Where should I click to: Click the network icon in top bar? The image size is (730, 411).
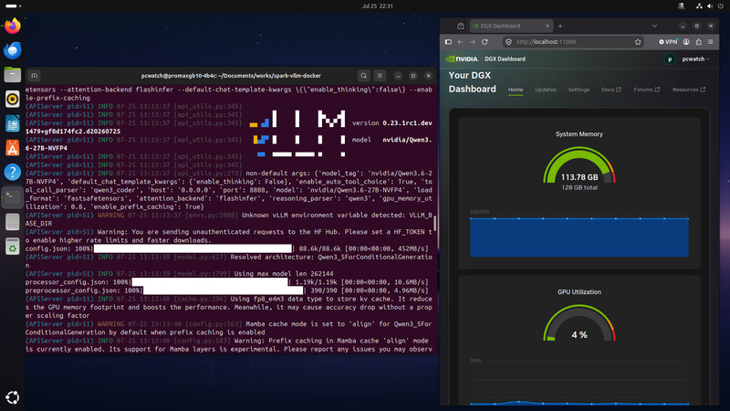click(x=699, y=6)
